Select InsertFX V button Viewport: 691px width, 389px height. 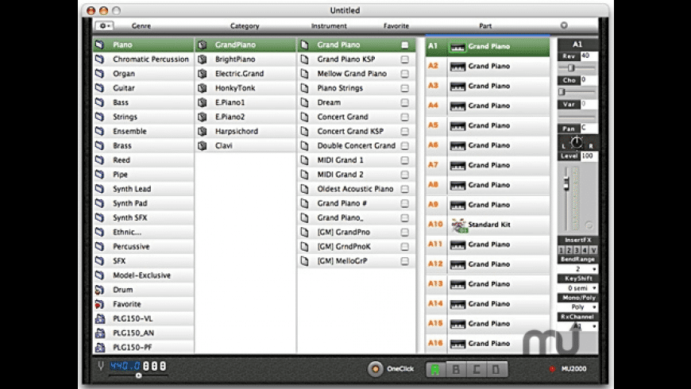click(593, 250)
